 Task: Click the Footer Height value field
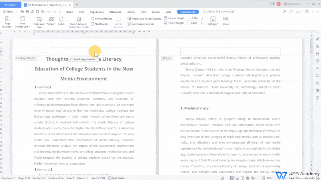pyautogui.click(x=194, y=23)
